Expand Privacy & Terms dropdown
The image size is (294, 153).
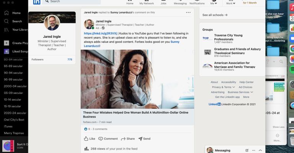(x=223, y=87)
